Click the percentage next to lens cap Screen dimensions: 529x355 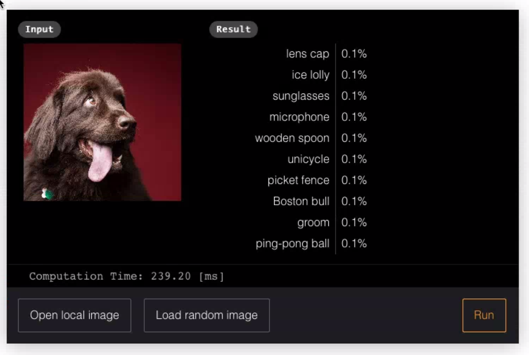click(354, 54)
